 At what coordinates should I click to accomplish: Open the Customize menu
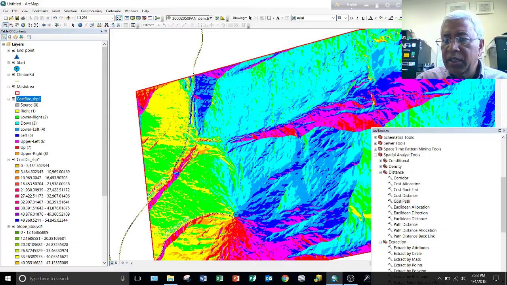113,11
